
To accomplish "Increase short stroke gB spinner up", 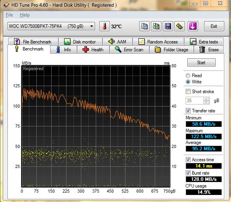I will (x=206, y=99).
